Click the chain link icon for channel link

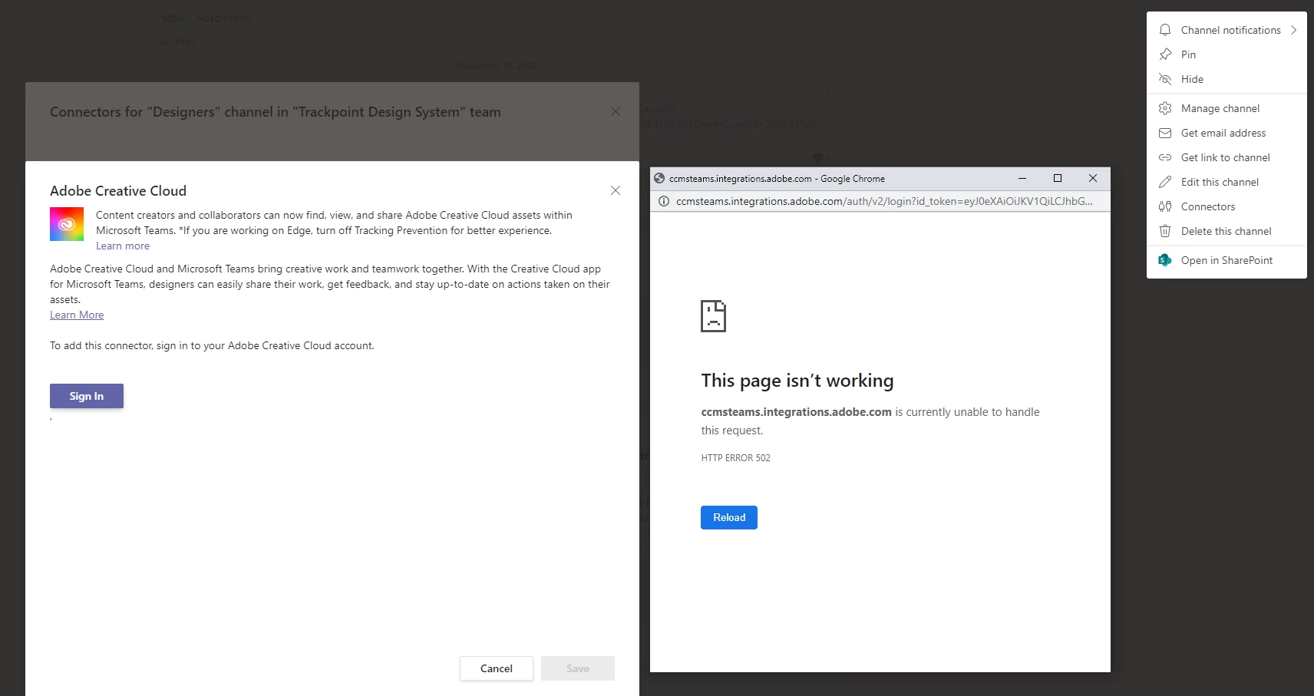click(x=1165, y=157)
